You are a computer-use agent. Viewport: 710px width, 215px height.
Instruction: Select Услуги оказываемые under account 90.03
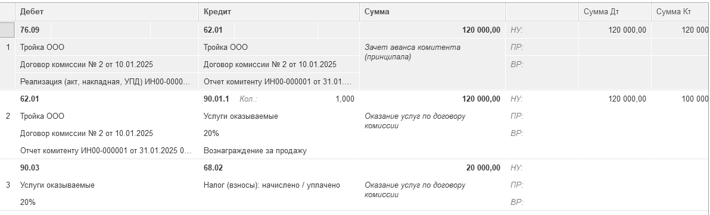tap(107, 185)
